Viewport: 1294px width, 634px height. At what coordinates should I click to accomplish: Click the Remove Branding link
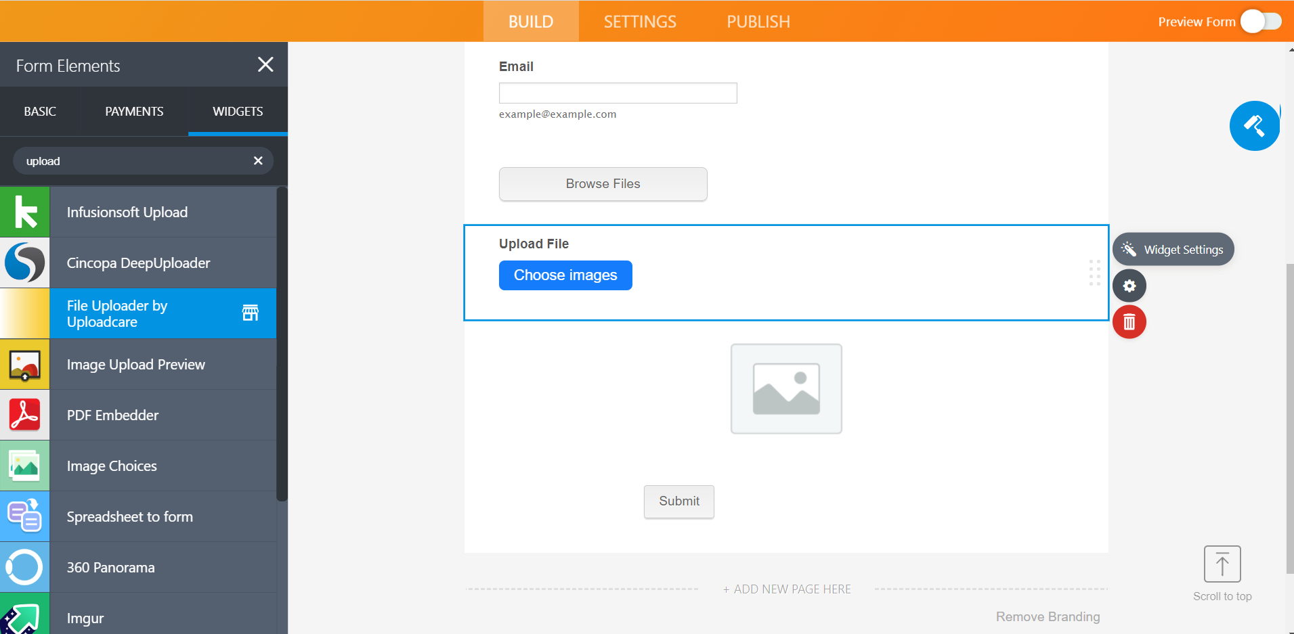1048,616
